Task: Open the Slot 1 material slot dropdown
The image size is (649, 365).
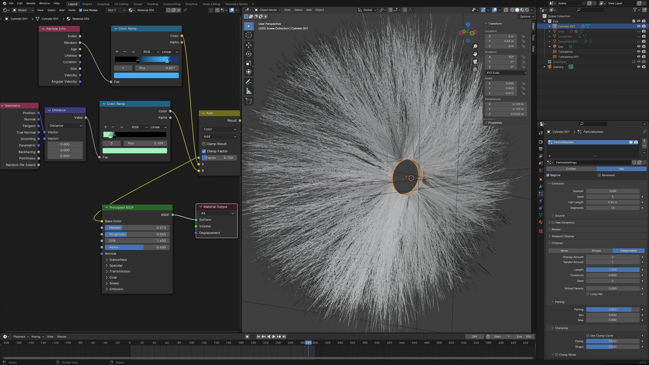Action: [x=116, y=10]
